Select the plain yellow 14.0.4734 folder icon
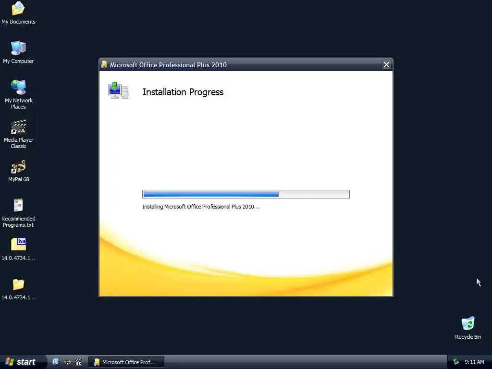 pyautogui.click(x=18, y=289)
